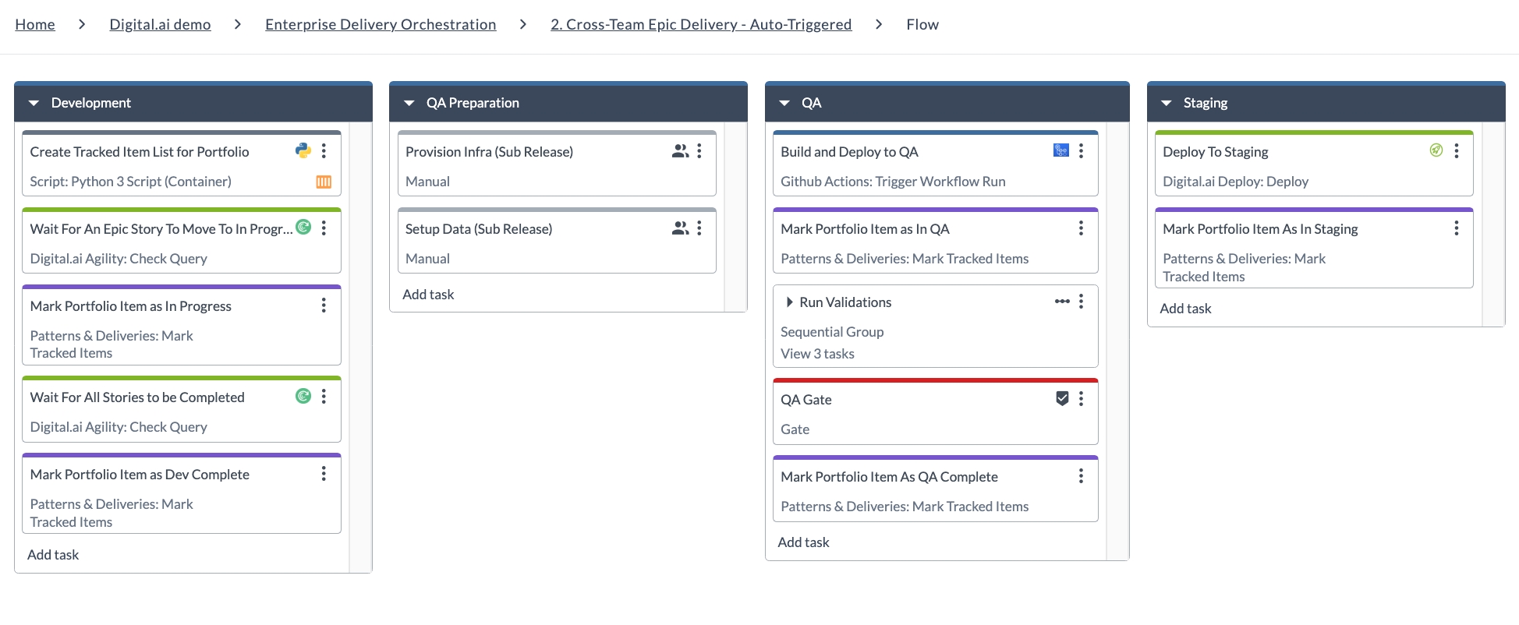Open kebab menu of Mark Portfolio Item as In QA
Viewport: 1519px width, 625px height.
point(1081,228)
